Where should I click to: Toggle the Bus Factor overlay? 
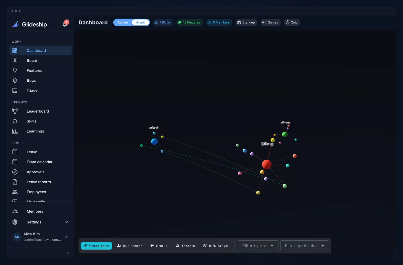[129, 246]
